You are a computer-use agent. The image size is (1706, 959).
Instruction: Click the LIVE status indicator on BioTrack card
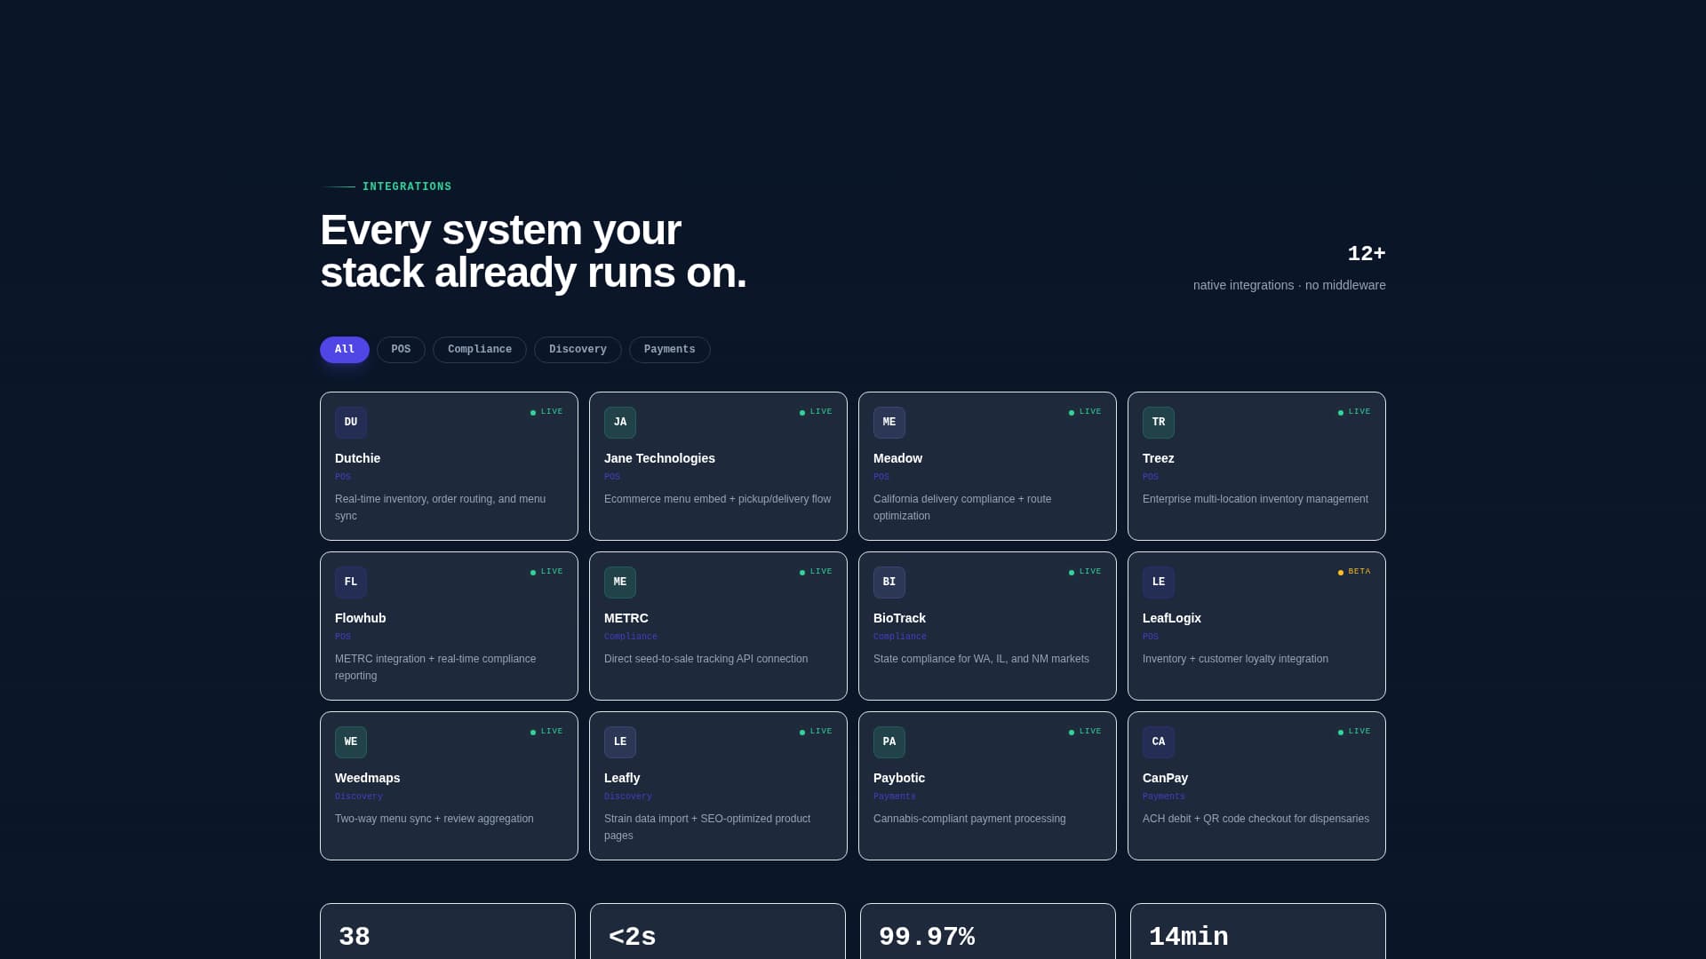coord(1085,572)
